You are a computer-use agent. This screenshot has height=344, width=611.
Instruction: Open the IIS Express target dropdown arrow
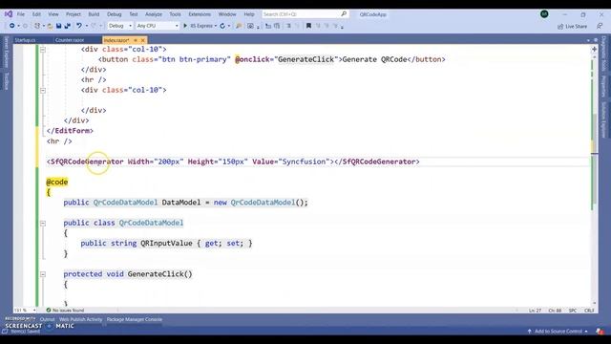(x=216, y=26)
